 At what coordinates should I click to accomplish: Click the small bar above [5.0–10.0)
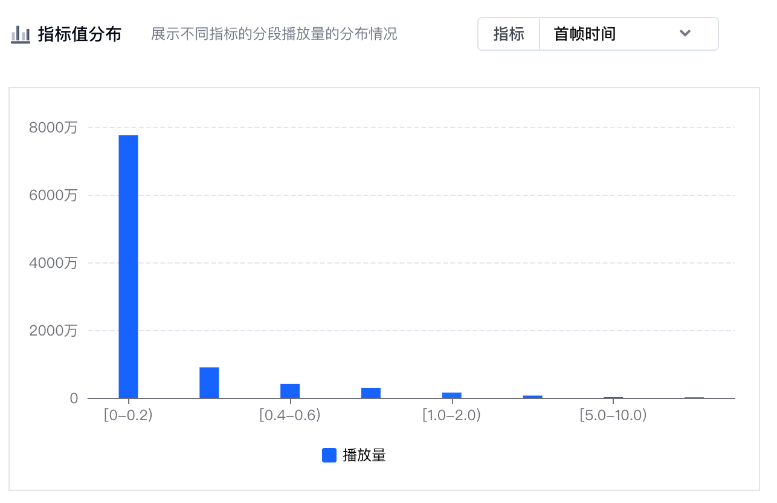pyautogui.click(x=613, y=397)
